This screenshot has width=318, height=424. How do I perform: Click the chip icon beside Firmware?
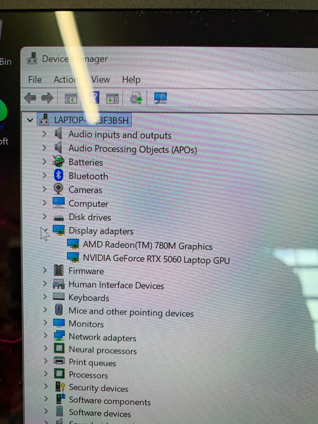click(59, 270)
